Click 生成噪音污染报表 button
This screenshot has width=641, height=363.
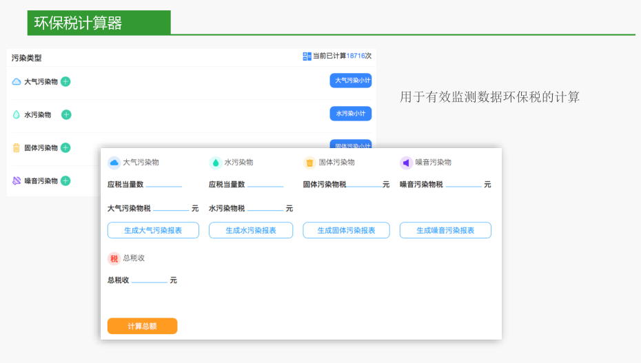445,230
